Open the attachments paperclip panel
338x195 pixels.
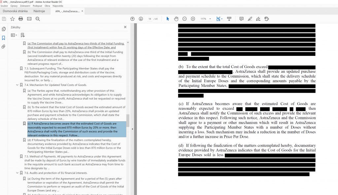(x=4, y=47)
